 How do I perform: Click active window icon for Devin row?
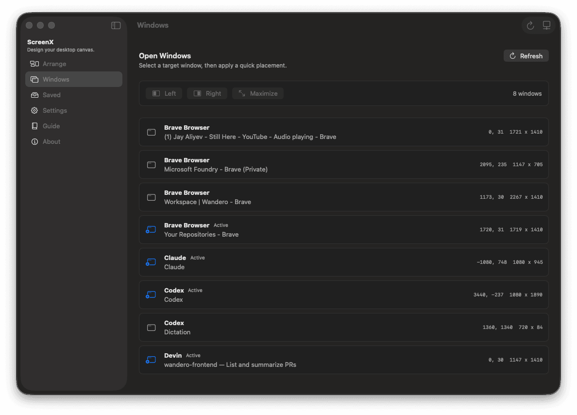pyautogui.click(x=151, y=360)
